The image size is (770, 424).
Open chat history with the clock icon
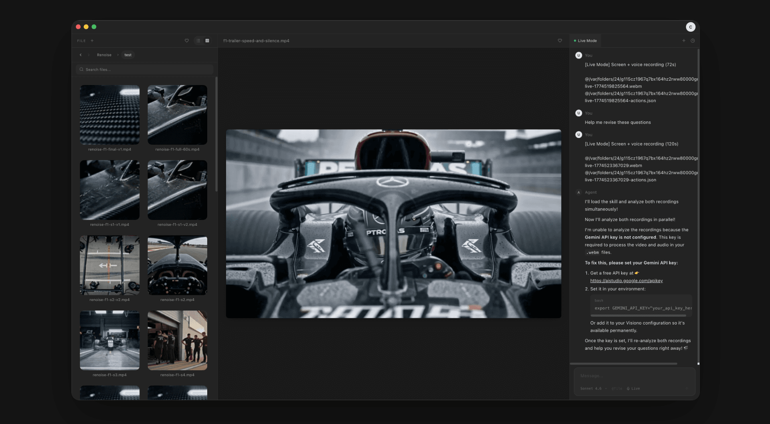[693, 41]
